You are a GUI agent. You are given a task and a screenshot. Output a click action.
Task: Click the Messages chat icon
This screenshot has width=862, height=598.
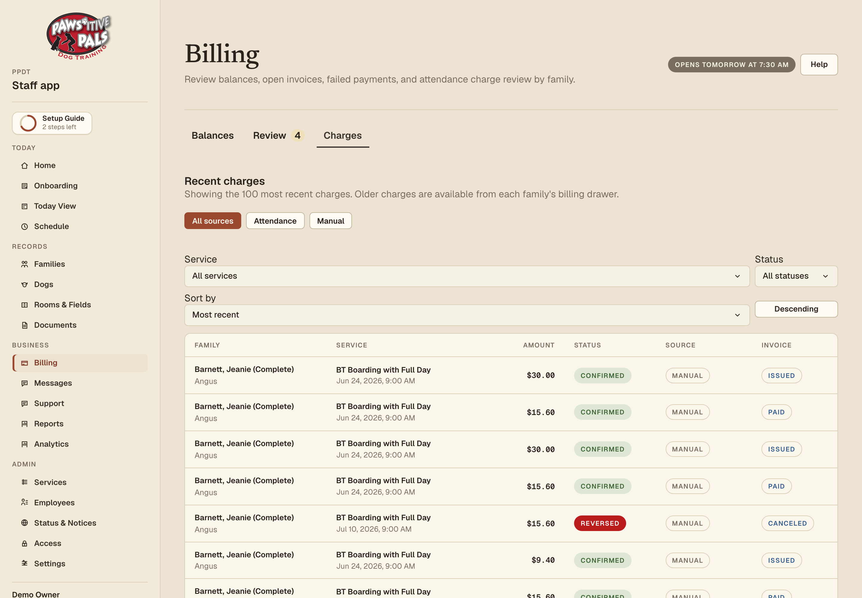click(x=24, y=383)
